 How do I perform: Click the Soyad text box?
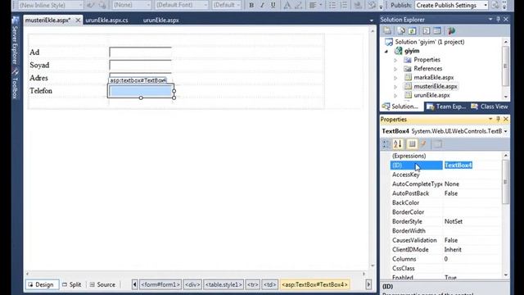coord(140,66)
